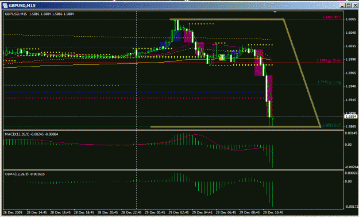Click the OsMA(12,26,9) indicator label
This screenshot has width=359, height=217.
(x=25, y=174)
